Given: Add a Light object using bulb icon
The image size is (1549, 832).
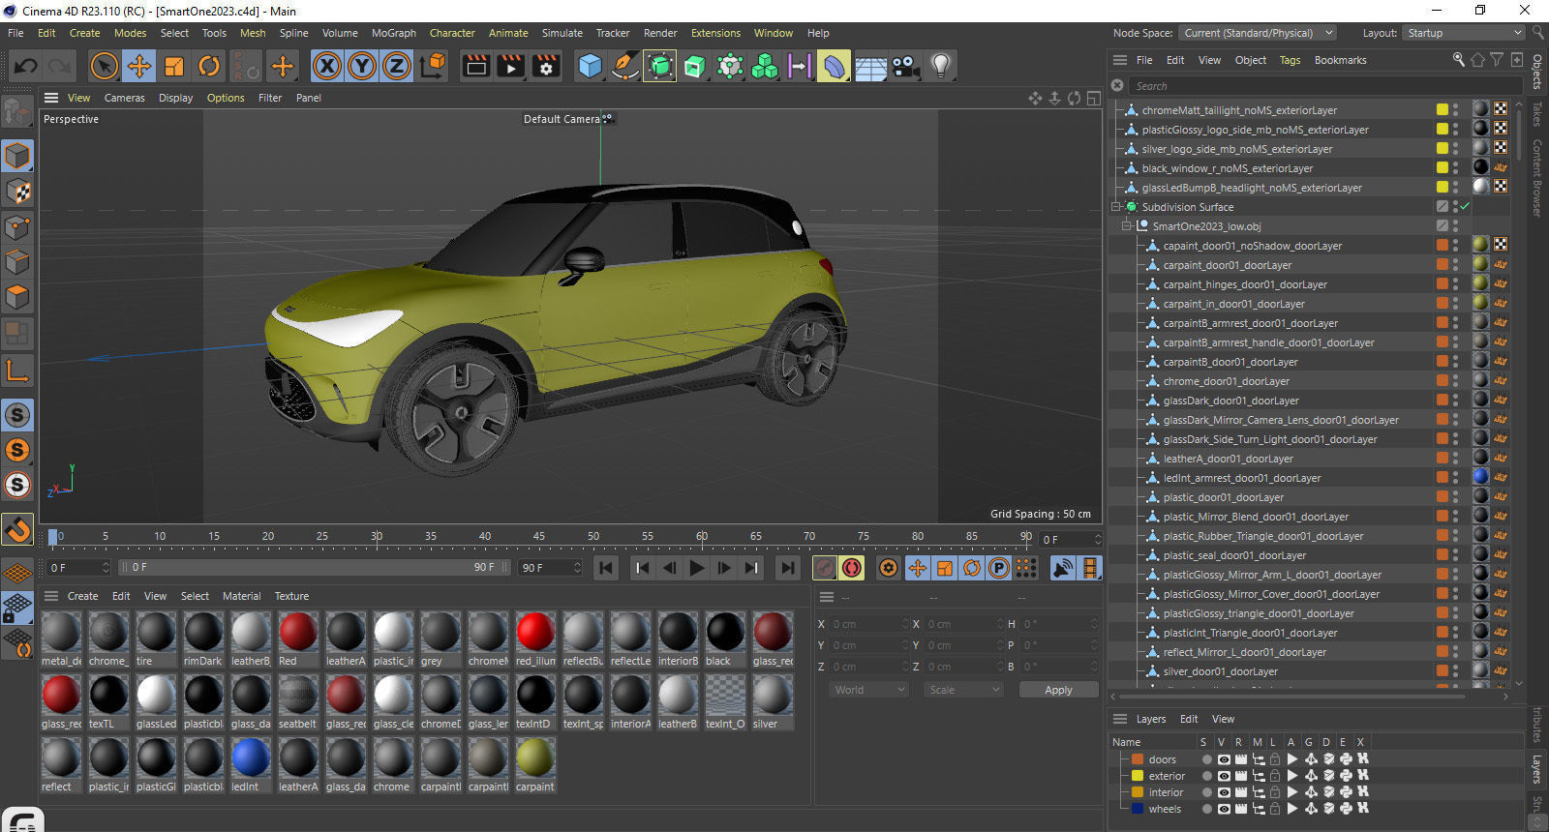Looking at the screenshot, I should click(940, 66).
